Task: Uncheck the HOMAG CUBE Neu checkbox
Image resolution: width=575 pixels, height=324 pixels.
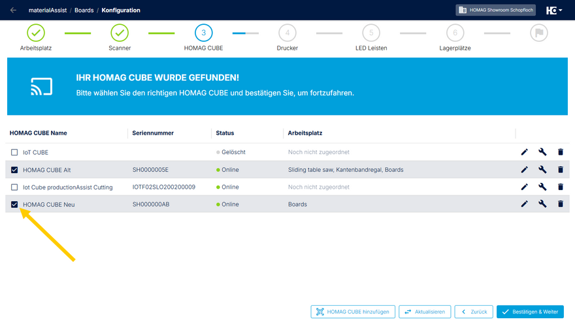Action: (14, 204)
